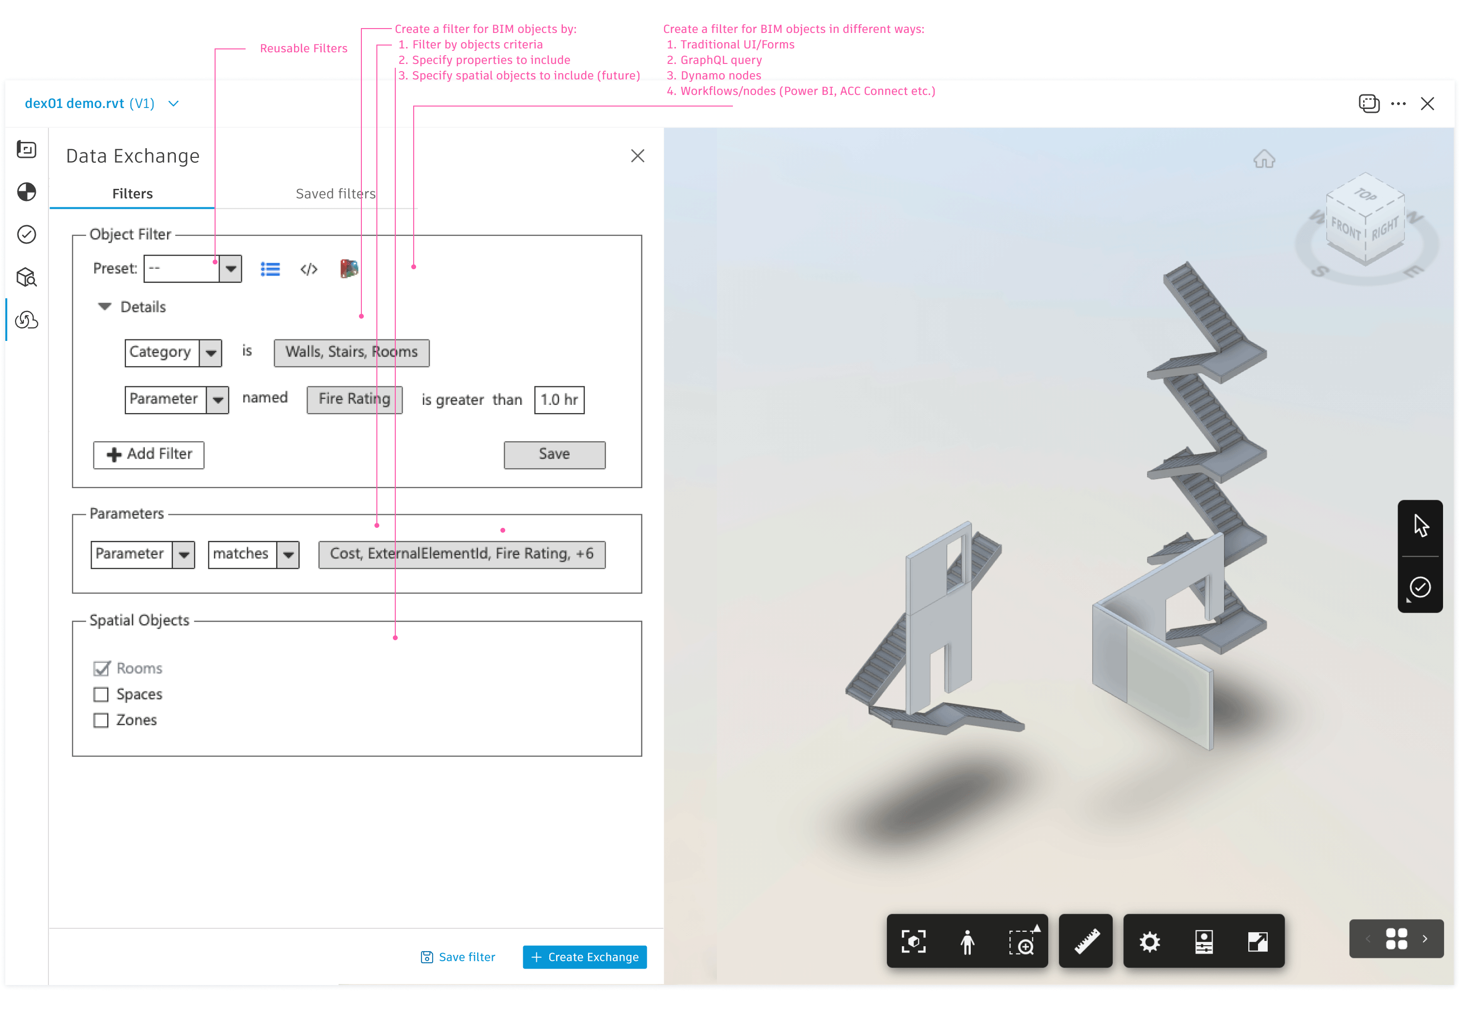The image size is (1460, 1015).
Task: Open the grid thumbnails view icon
Action: (x=1397, y=939)
